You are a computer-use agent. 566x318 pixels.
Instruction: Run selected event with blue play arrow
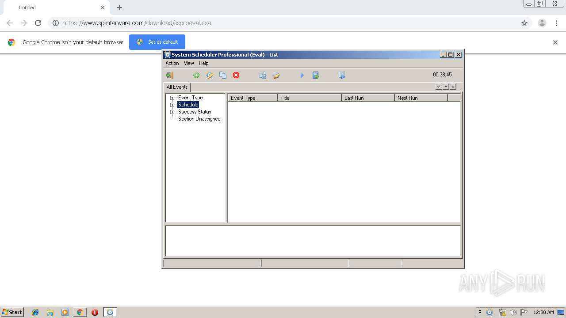pyautogui.click(x=302, y=75)
